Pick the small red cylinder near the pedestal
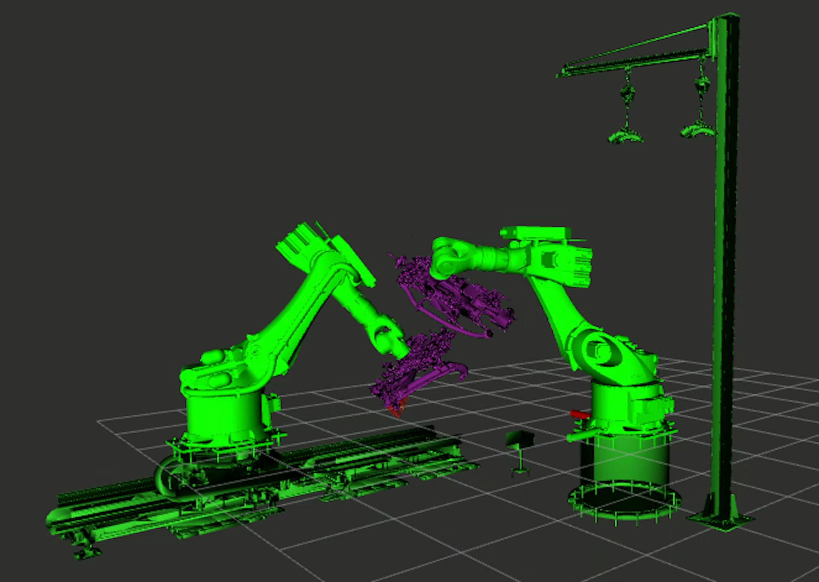 579,414
